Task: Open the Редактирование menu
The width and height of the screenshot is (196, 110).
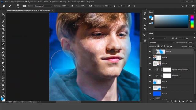Action: coord(17,2)
